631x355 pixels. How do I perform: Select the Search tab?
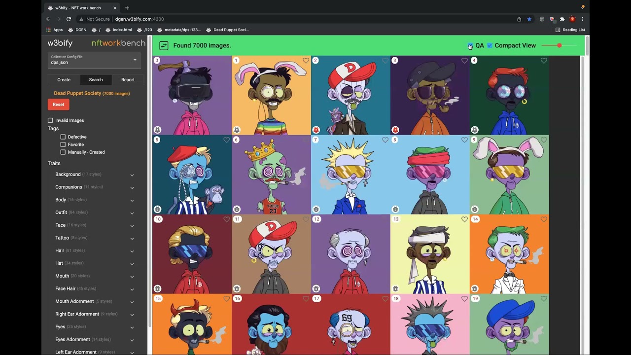click(x=96, y=80)
